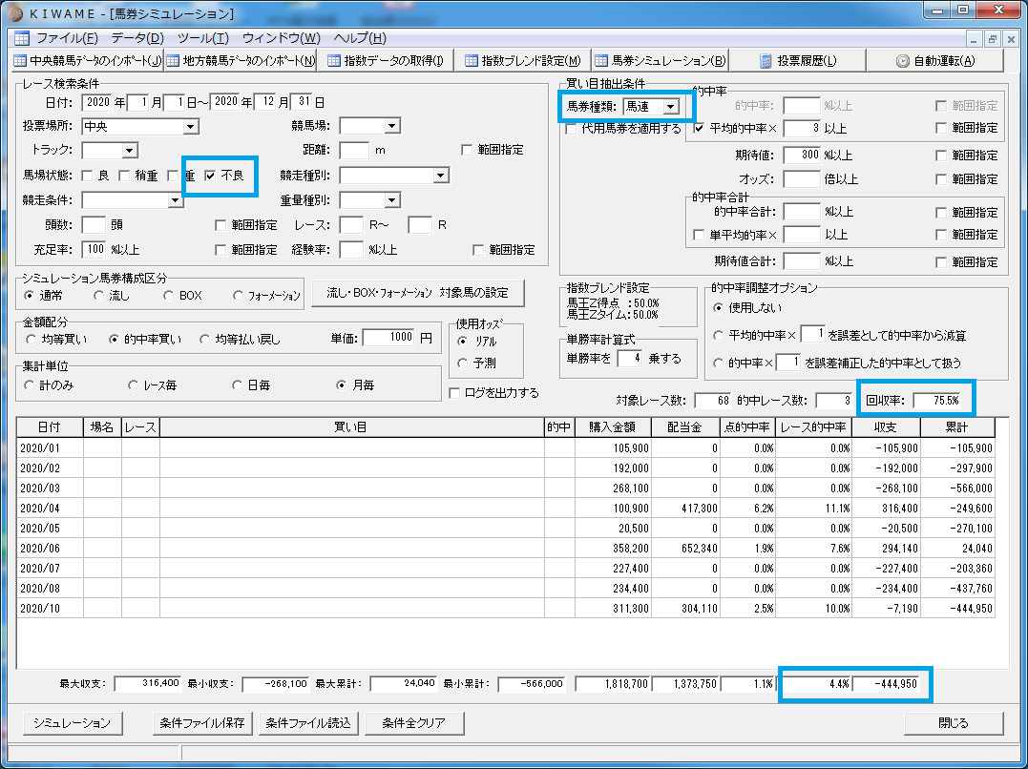Open 投票履歴 toolbar button
This screenshot has height=769, width=1028.
pos(798,61)
